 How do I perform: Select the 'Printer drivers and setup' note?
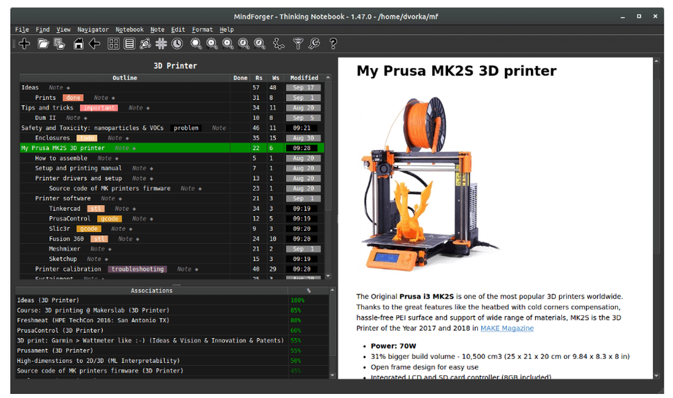[x=172, y=178]
